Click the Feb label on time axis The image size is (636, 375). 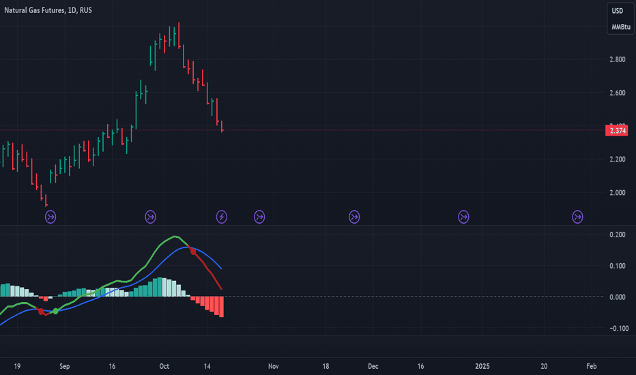(592, 366)
